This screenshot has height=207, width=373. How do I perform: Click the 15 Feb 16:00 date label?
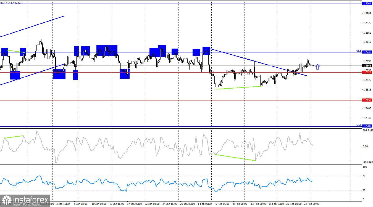click(x=276, y=204)
